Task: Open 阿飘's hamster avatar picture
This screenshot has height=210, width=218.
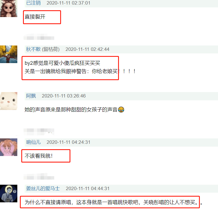Action: (x=9, y=101)
